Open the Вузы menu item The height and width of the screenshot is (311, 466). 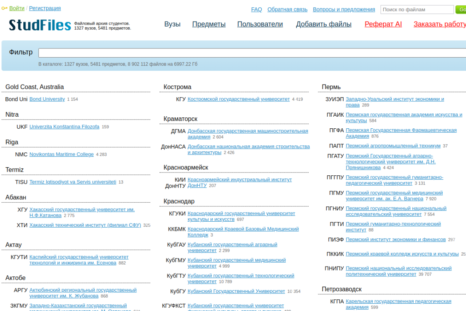(x=173, y=24)
